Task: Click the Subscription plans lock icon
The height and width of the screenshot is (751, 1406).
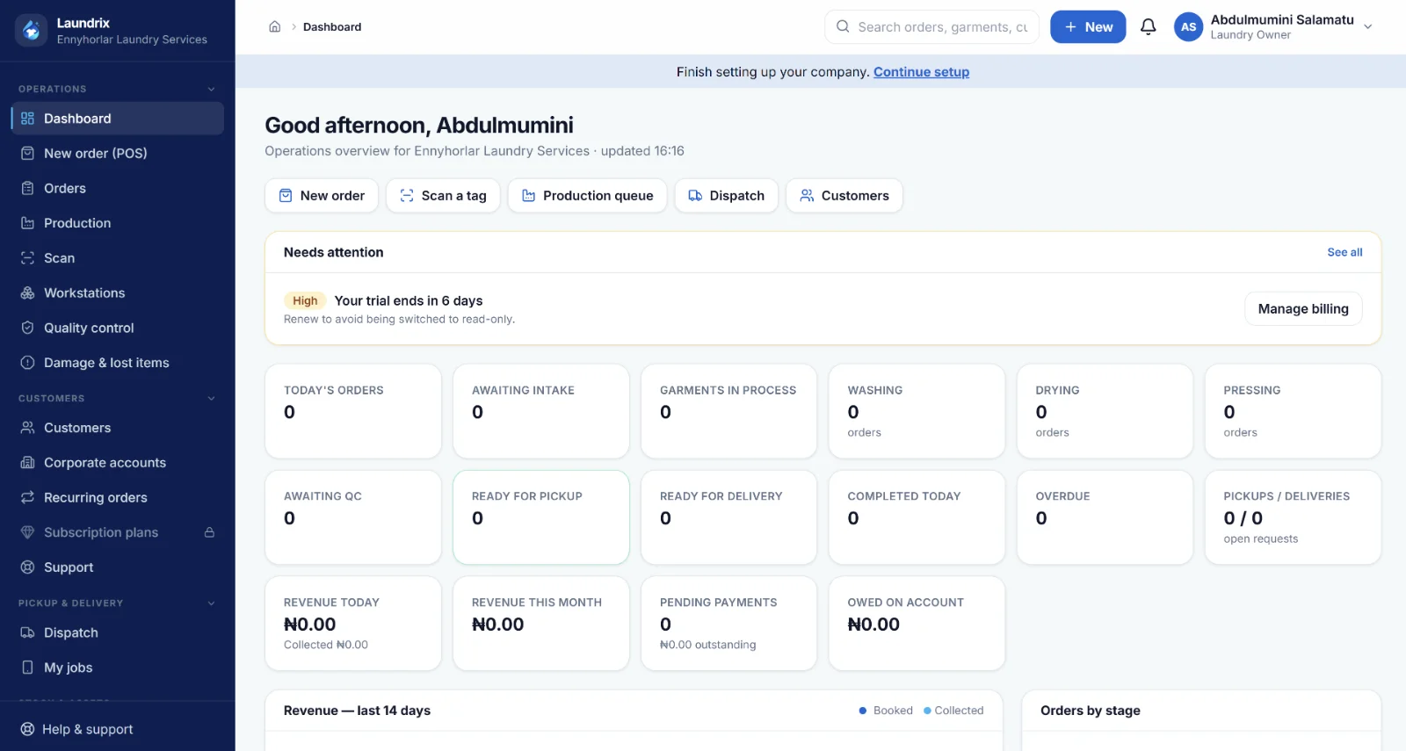Action: click(209, 532)
